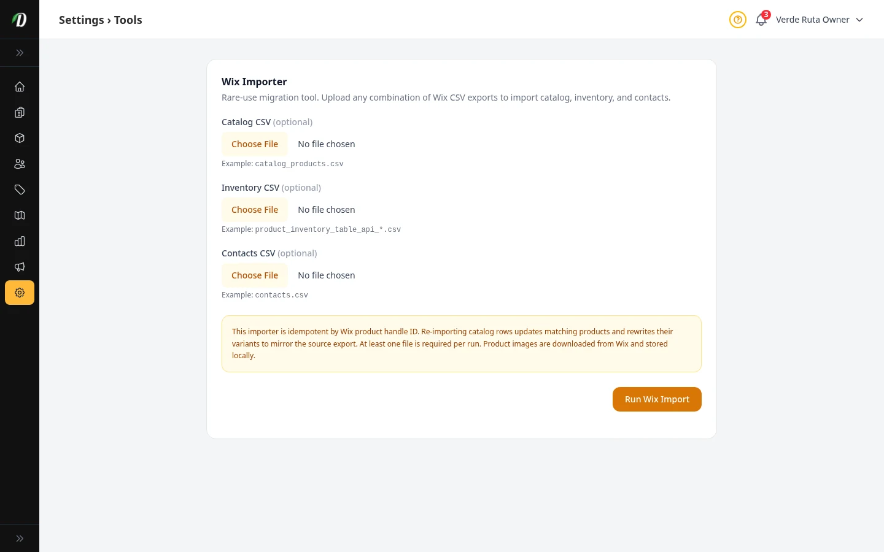Open the megaphone marketing icon
The height and width of the screenshot is (552, 884).
[20, 267]
